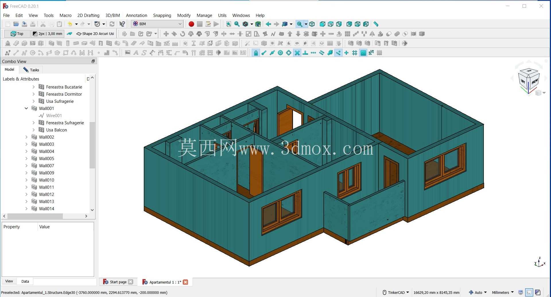Insert a Window with the window tool
The image size is (551, 297).
109,43
